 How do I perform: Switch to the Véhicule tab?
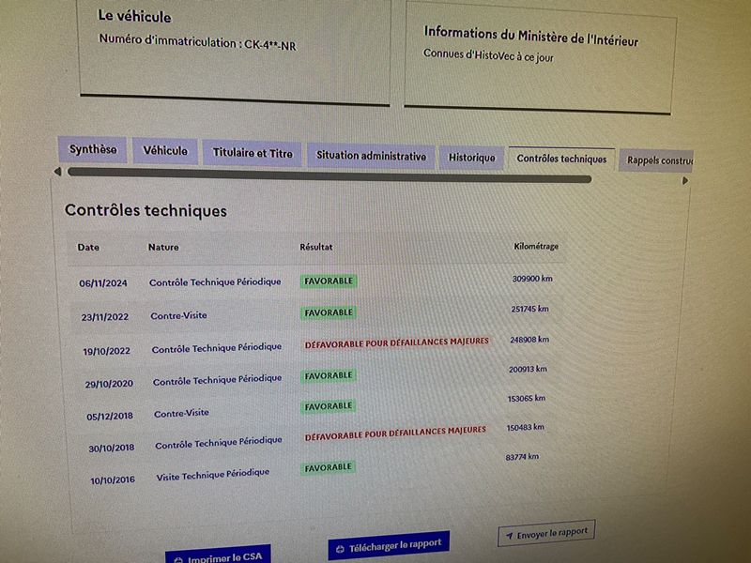[x=165, y=151]
